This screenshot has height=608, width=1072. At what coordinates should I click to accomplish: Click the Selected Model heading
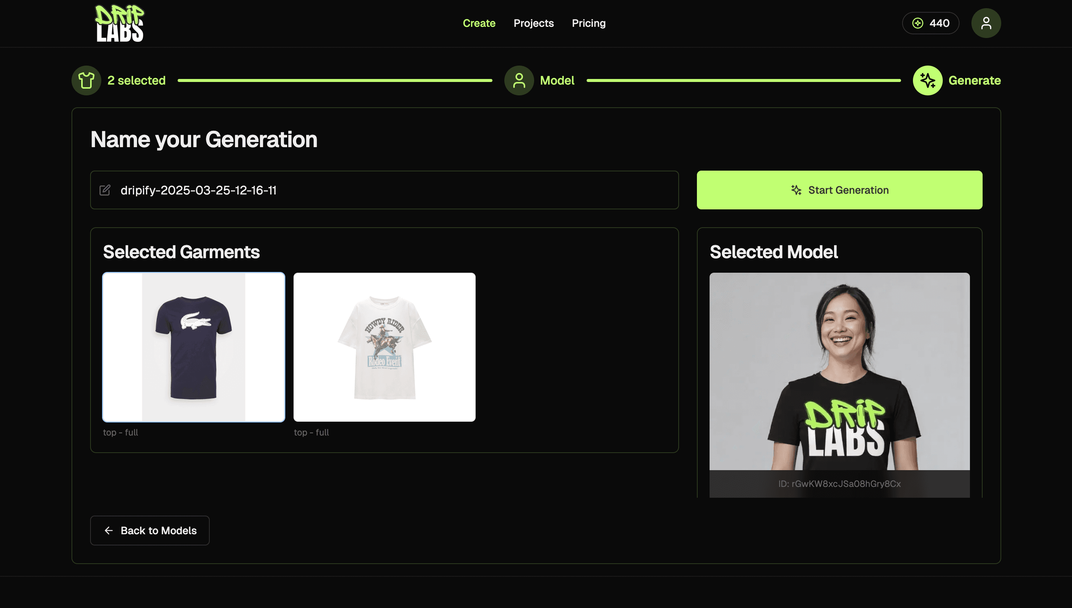pyautogui.click(x=774, y=252)
